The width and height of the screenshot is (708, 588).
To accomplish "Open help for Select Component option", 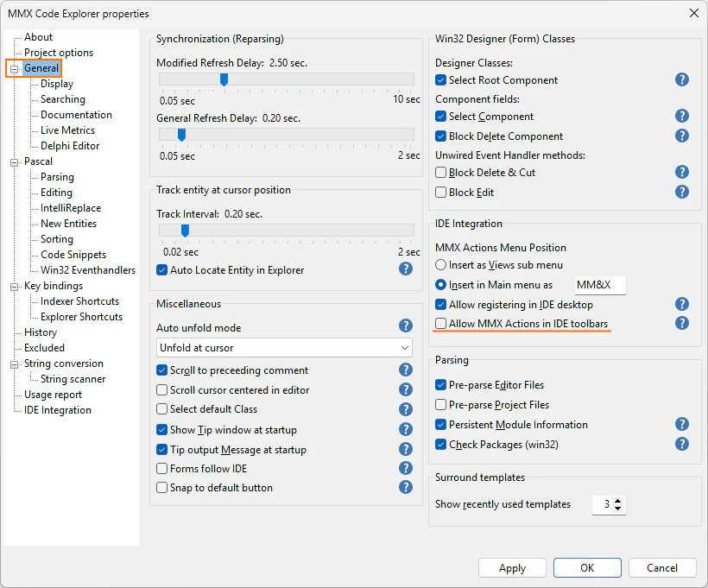I will 682,116.
